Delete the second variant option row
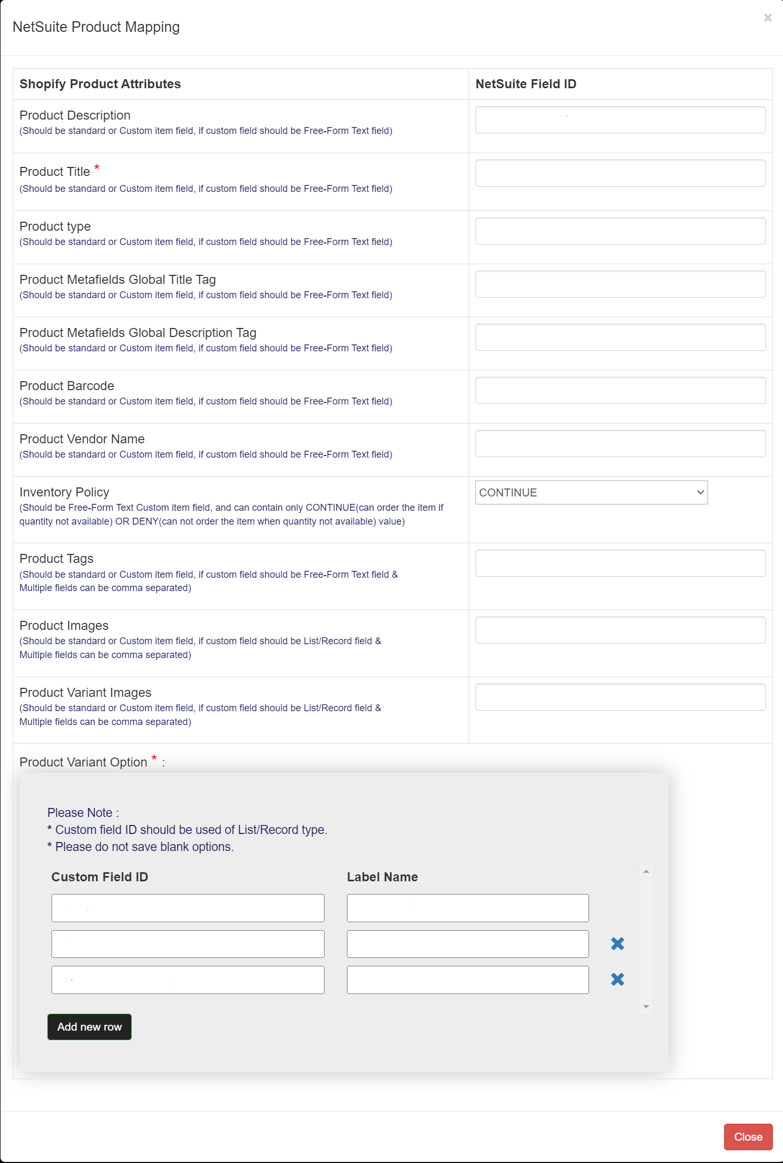Screen dimensions: 783x1163 pos(617,943)
